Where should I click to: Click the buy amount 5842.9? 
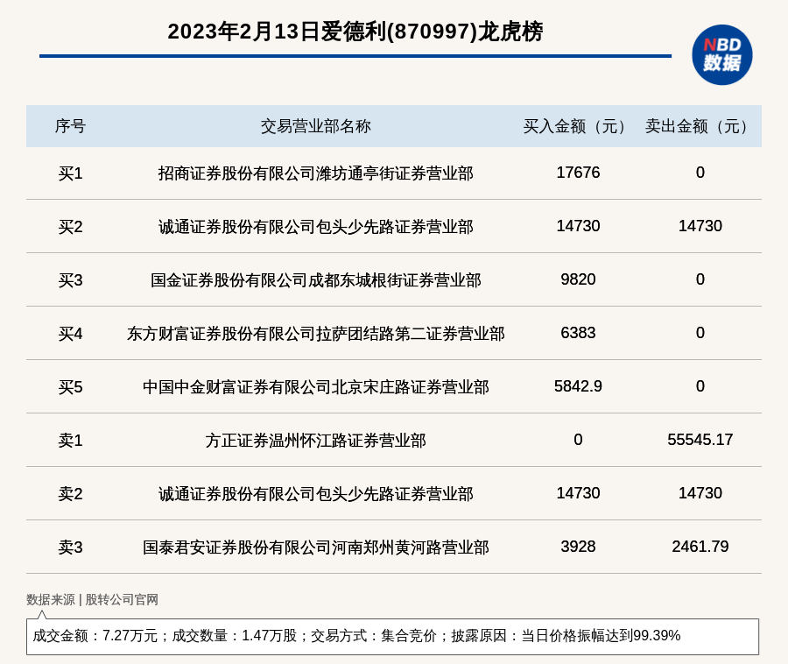578,386
